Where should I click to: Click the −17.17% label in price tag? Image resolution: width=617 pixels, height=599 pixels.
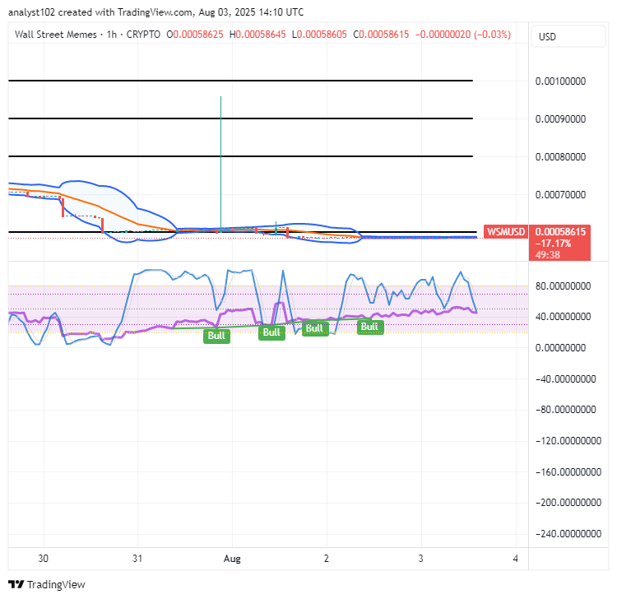(553, 244)
